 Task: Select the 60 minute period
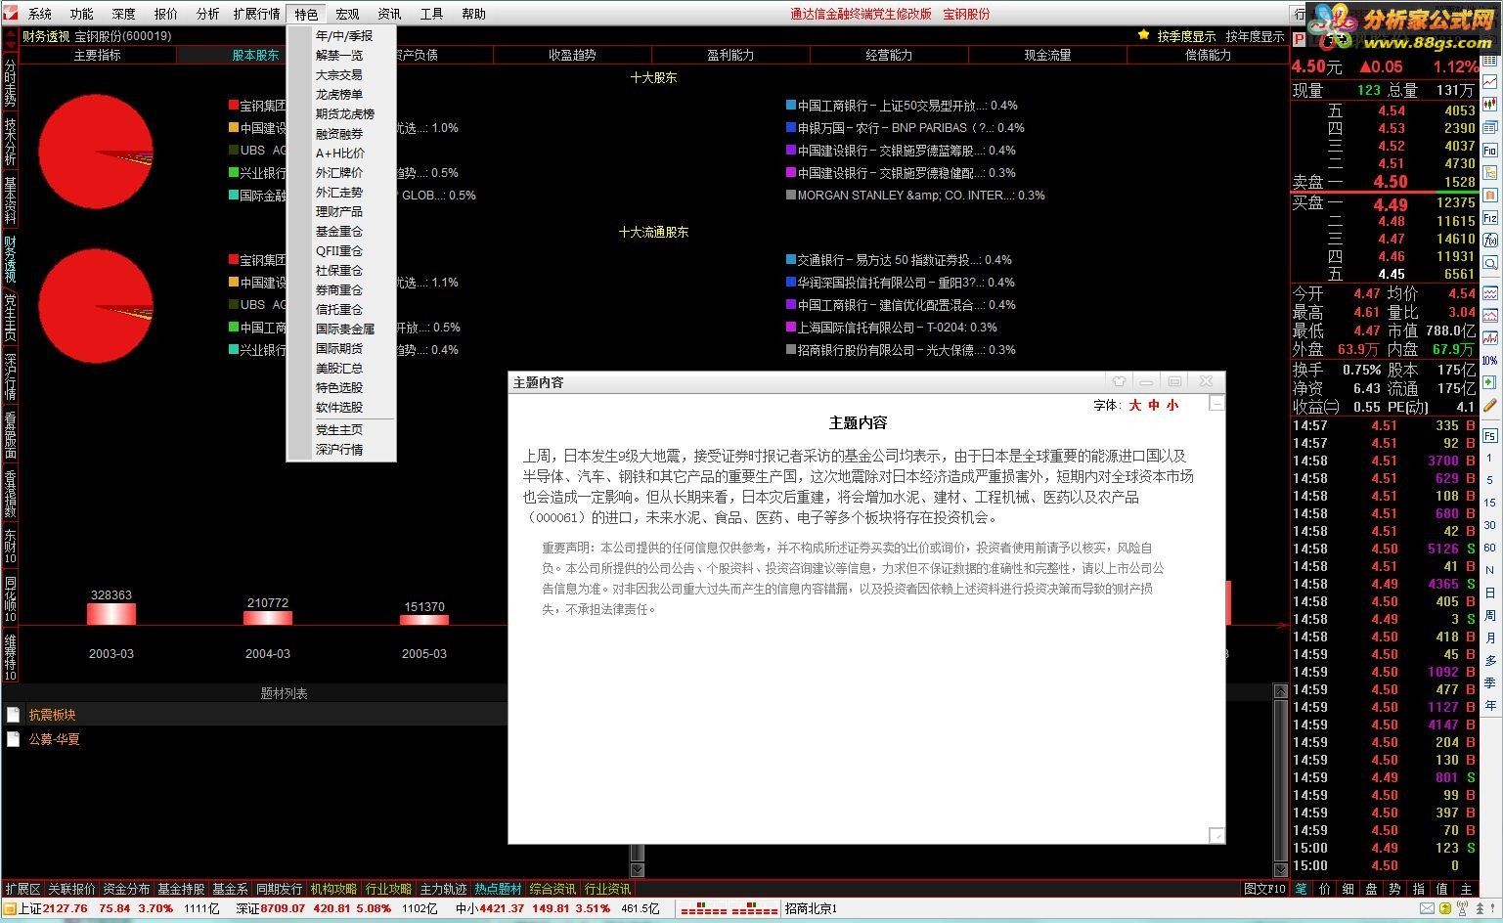pyautogui.click(x=1490, y=548)
